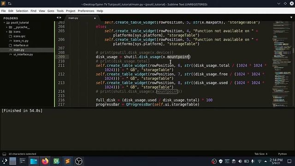Click the interface.ui file icon

click(11, 45)
